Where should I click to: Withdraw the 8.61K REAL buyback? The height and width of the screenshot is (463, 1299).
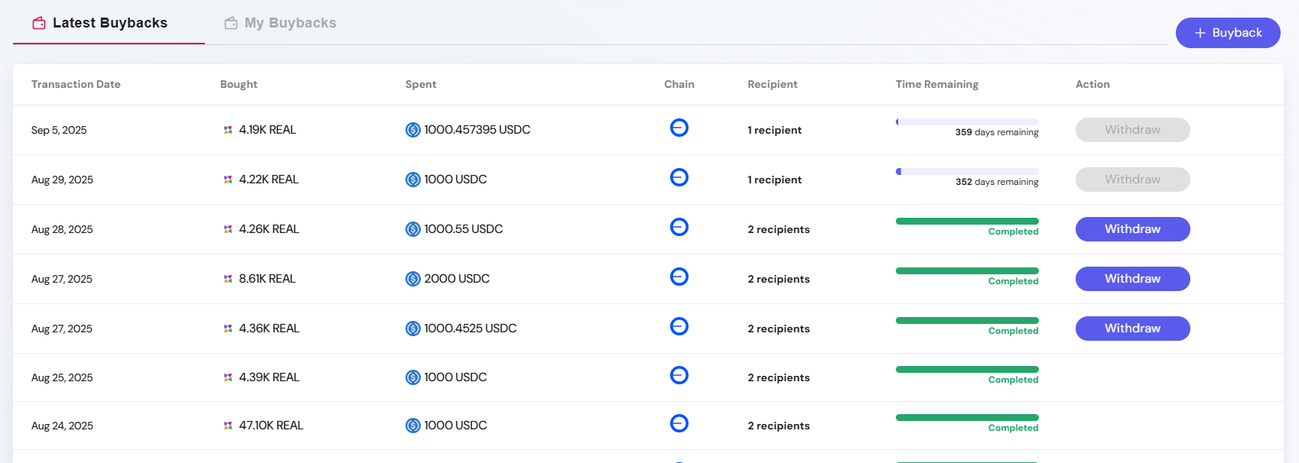(x=1132, y=279)
